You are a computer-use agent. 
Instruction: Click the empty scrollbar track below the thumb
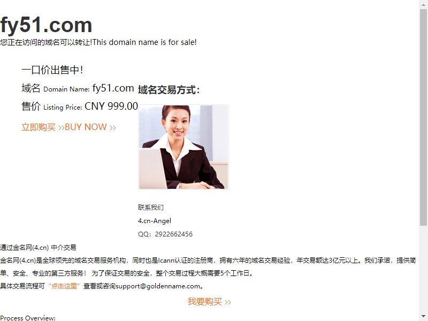pyautogui.click(x=423, y=269)
